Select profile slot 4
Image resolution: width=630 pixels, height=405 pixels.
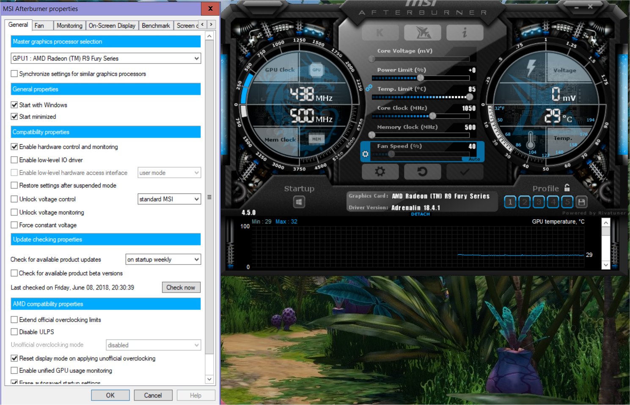553,202
